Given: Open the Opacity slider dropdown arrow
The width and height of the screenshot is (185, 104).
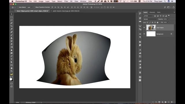Looking at the screenshot, I should (x=168, y=19).
